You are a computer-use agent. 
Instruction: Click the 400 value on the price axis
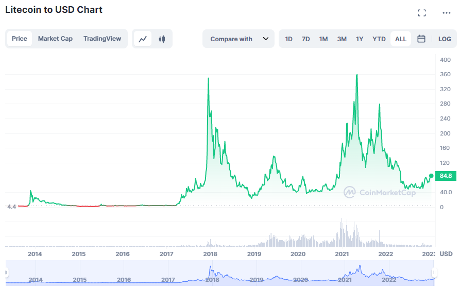coord(445,60)
